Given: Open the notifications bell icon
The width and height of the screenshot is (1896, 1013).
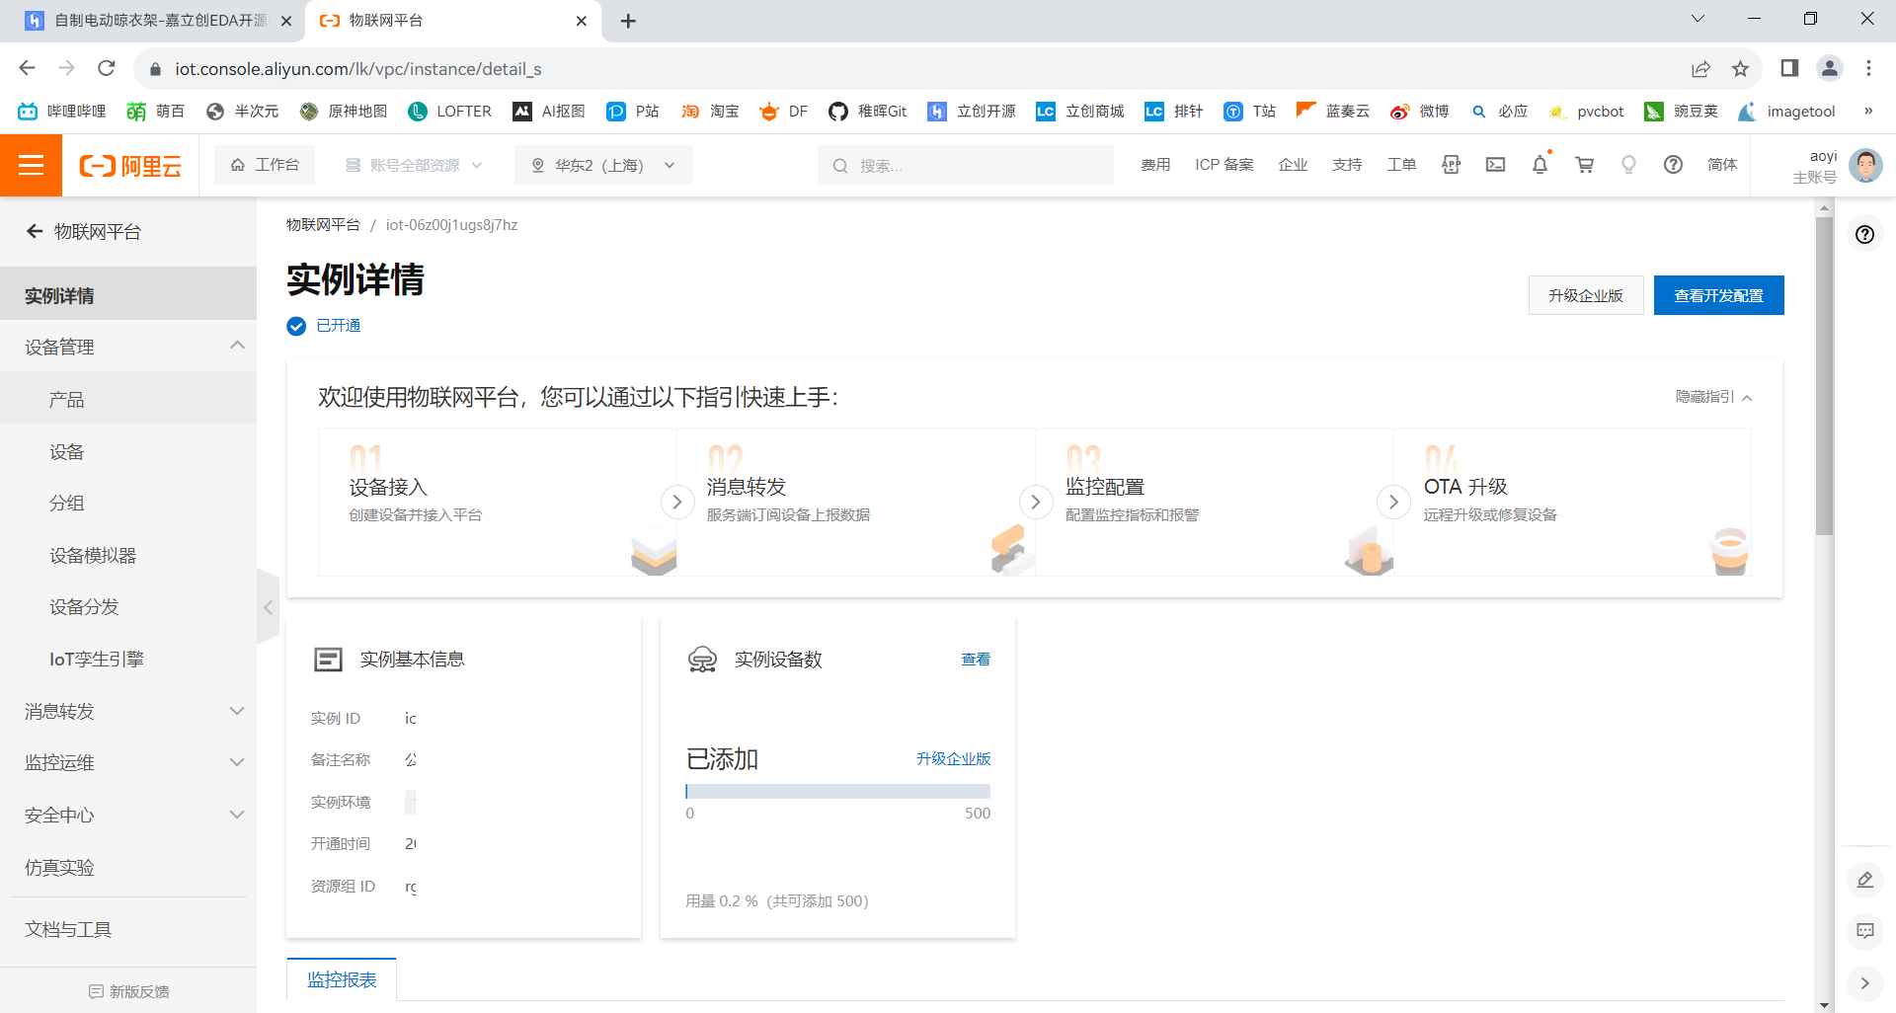Looking at the screenshot, I should click(x=1540, y=165).
